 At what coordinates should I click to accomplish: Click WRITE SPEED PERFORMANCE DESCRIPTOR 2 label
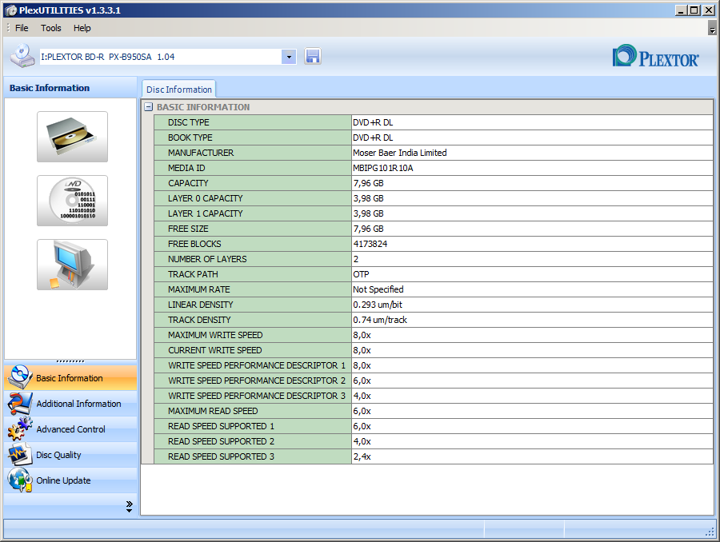click(257, 381)
